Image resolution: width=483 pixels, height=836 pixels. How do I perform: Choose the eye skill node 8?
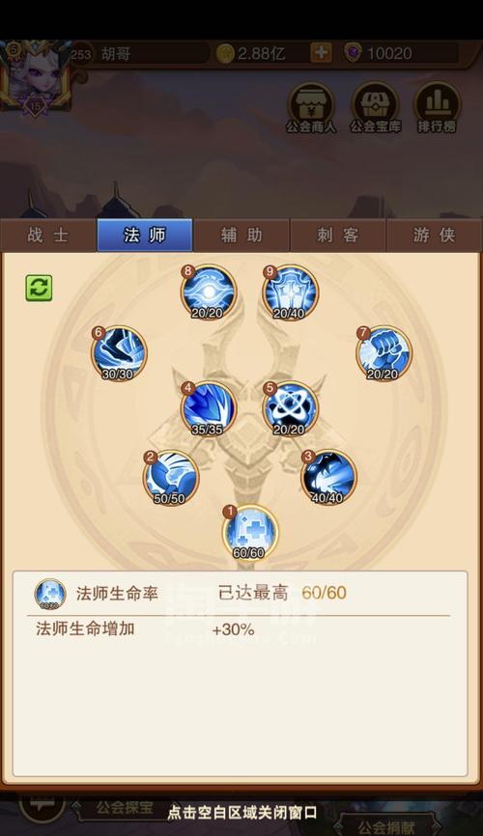click(x=209, y=293)
